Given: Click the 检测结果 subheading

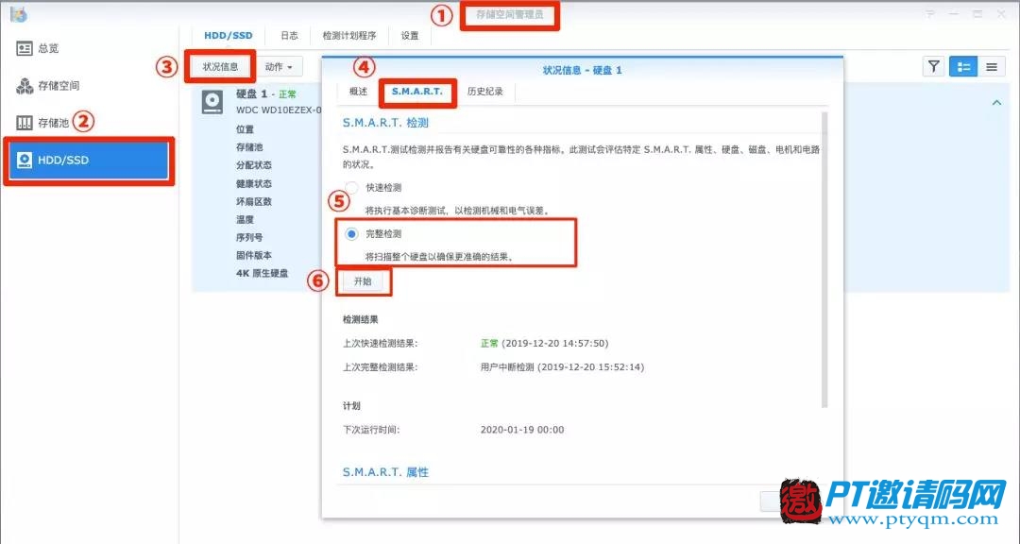Looking at the screenshot, I should [x=361, y=320].
